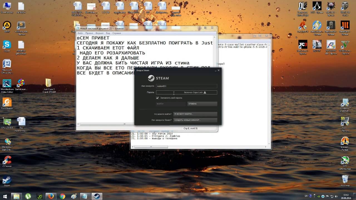Click the line 'Minigore 2: Zombies'
This screenshot has height=200, width=356.
tap(166, 136)
